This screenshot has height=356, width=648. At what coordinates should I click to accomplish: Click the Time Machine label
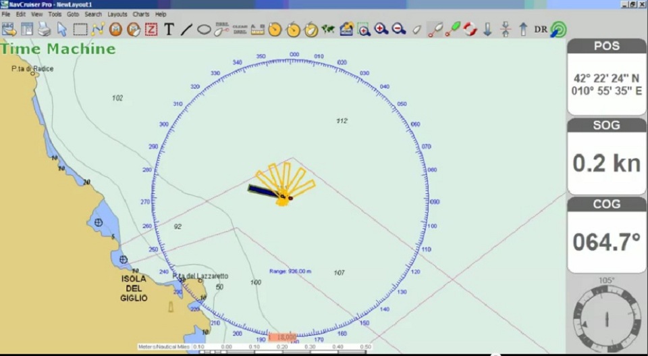coord(58,49)
